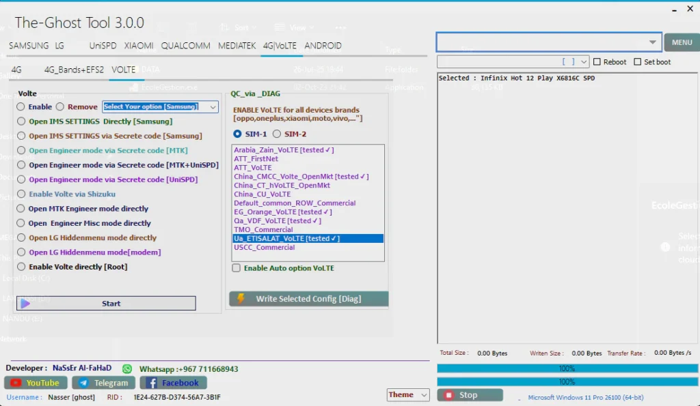Check Enable Auto option VoLTE
Screen dimensions: 700x406
(x=237, y=268)
